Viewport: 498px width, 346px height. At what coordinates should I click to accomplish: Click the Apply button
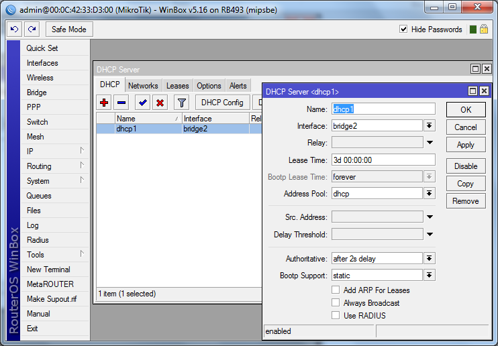[x=466, y=145]
